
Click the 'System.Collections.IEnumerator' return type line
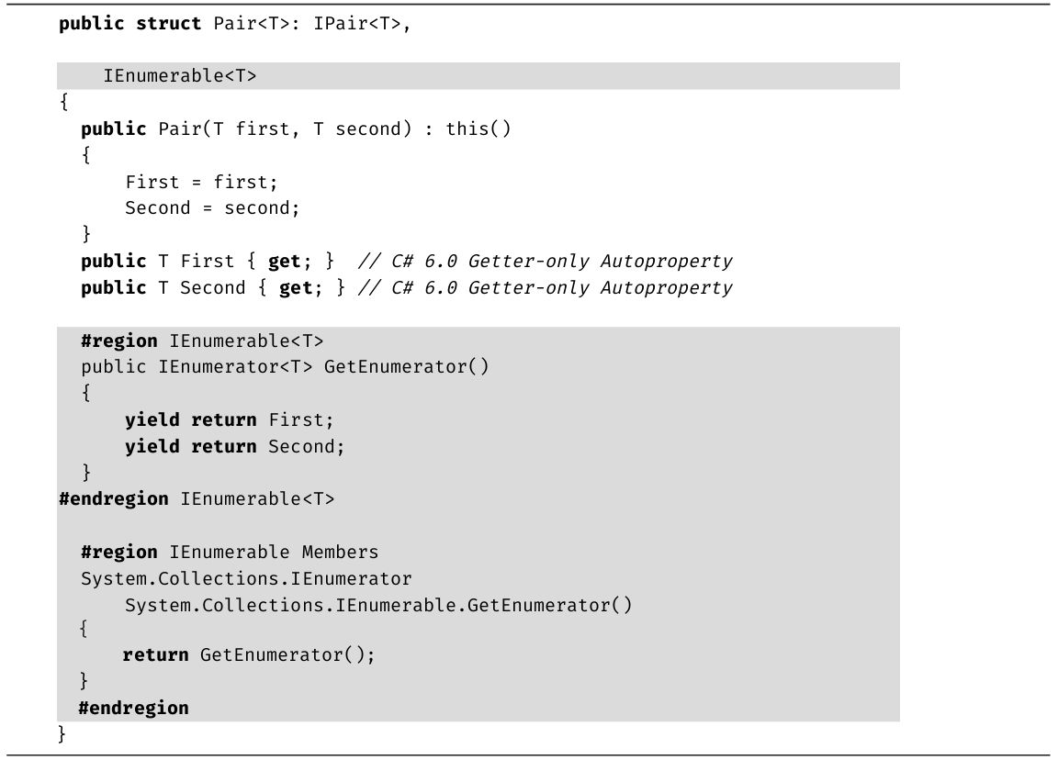click(246, 579)
